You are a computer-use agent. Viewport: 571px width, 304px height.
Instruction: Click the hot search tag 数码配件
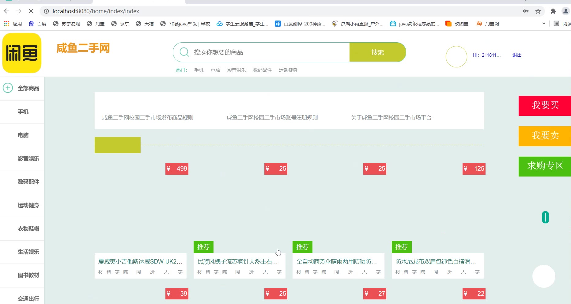(262, 70)
